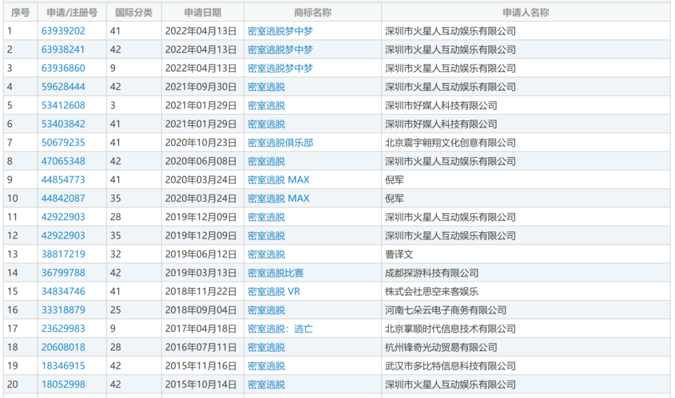The width and height of the screenshot is (675, 398).
Task: Click the 34834746 number link
Action: point(63,291)
